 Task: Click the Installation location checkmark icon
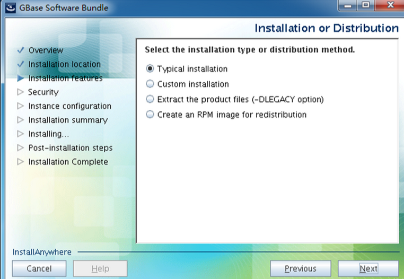point(21,64)
